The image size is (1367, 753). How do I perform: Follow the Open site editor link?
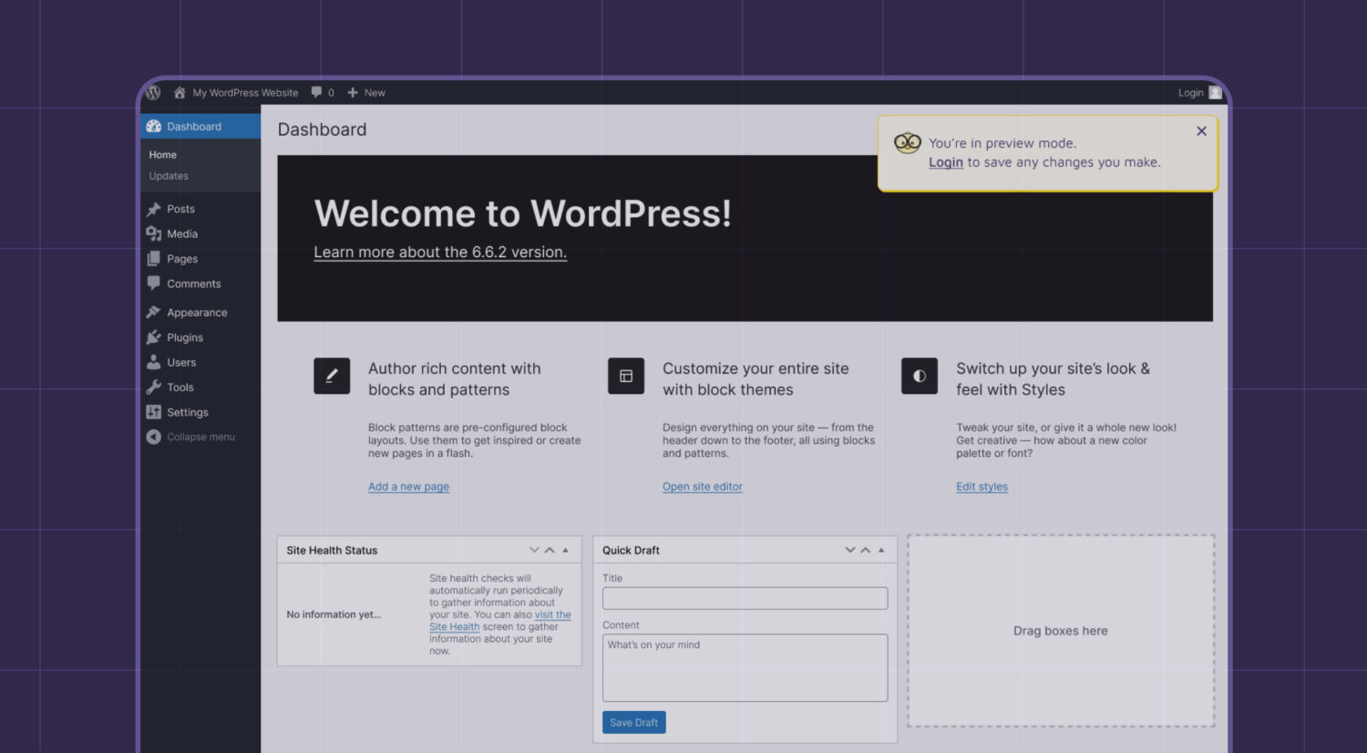[702, 487]
